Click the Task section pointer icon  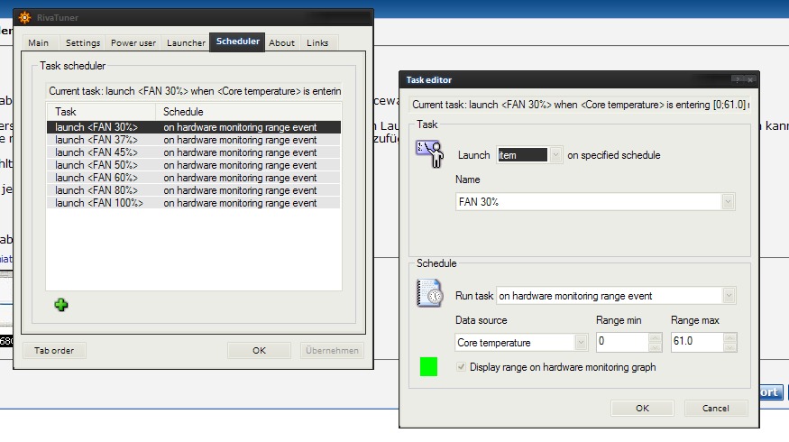pos(429,153)
